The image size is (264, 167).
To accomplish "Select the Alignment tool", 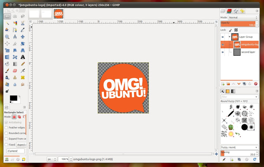I will click(x=7, y=44).
